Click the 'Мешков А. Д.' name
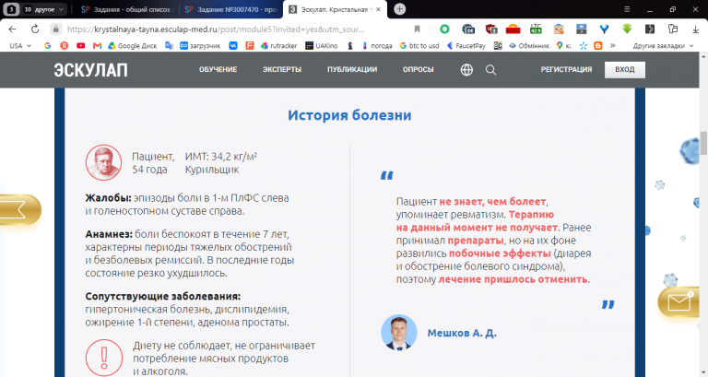This screenshot has height=377, width=708. 462,333
